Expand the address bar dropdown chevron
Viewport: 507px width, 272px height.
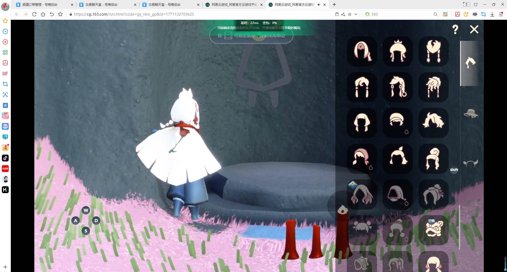click(356, 14)
